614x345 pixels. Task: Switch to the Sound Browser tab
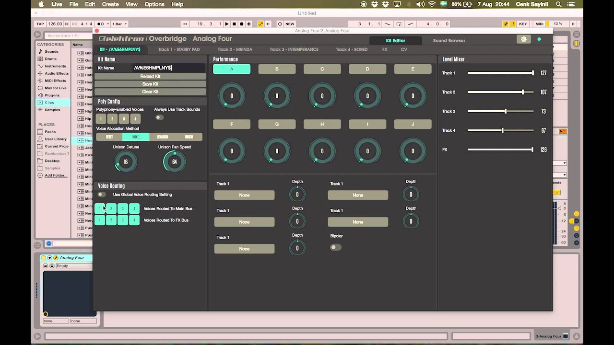449,41
